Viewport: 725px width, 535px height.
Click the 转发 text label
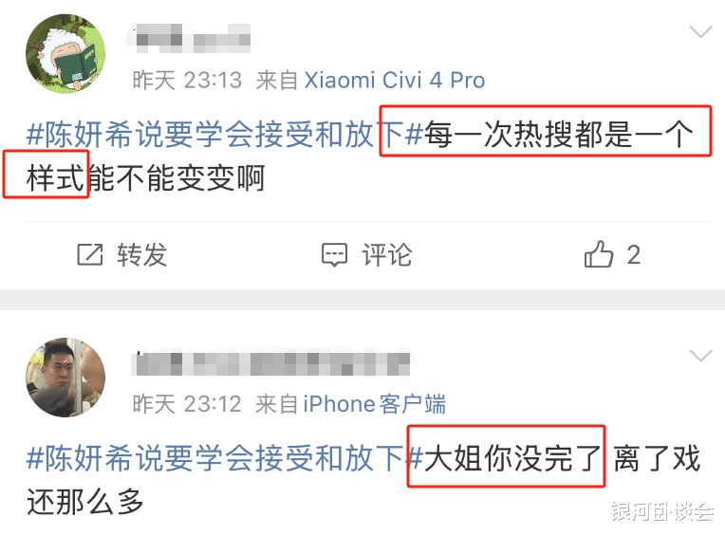tap(142, 254)
